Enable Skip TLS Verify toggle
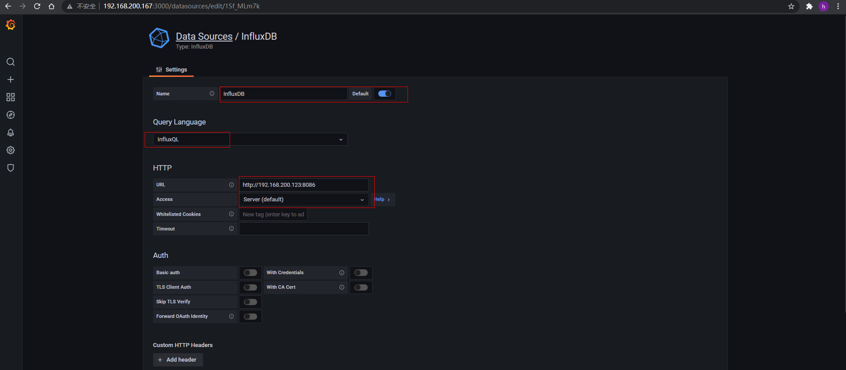The image size is (846, 370). click(250, 302)
